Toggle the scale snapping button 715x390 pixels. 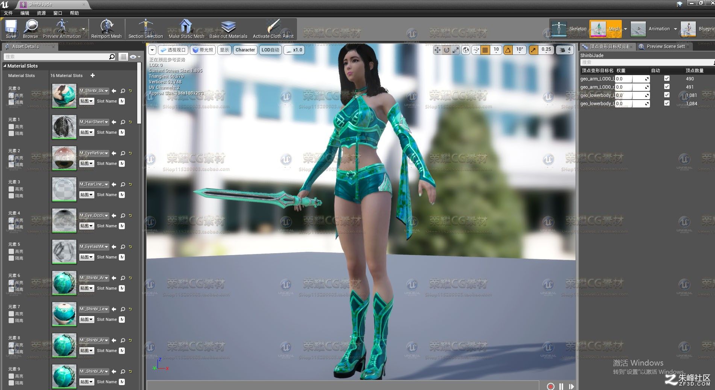coord(533,50)
